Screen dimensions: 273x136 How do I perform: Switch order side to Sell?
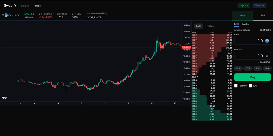coord(263,15)
